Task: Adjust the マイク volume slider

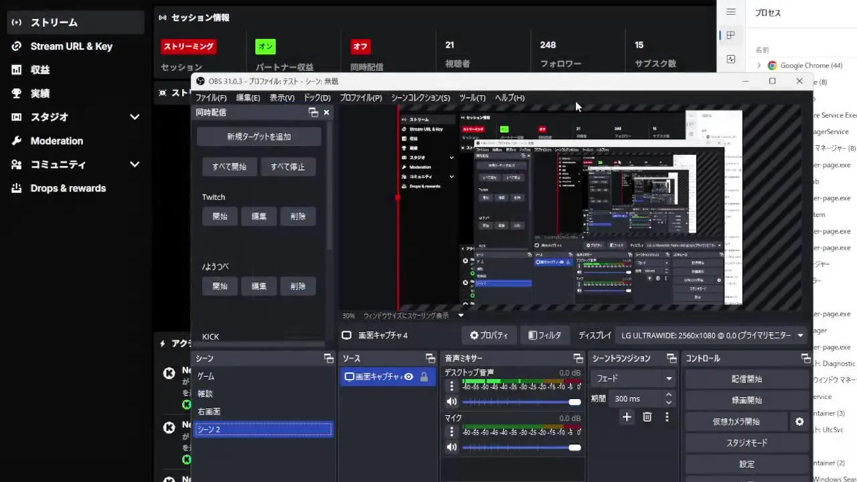Action: (x=522, y=447)
